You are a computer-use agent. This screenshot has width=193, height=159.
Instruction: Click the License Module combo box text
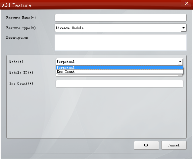click(x=70, y=28)
